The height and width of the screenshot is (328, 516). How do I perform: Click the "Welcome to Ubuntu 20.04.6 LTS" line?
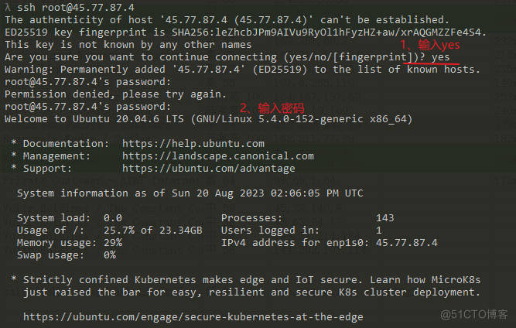click(x=208, y=119)
